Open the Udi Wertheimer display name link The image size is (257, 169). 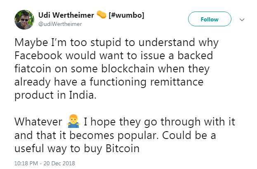pos(66,15)
